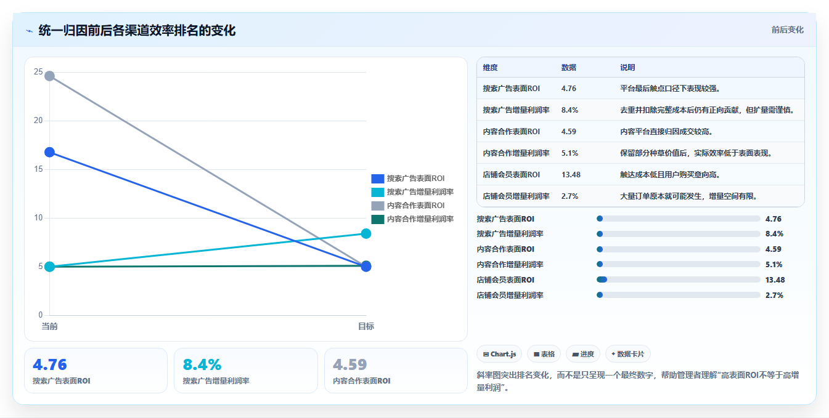Click the 进度 chip
Viewport: 829px width, 418px height.
tap(583, 354)
